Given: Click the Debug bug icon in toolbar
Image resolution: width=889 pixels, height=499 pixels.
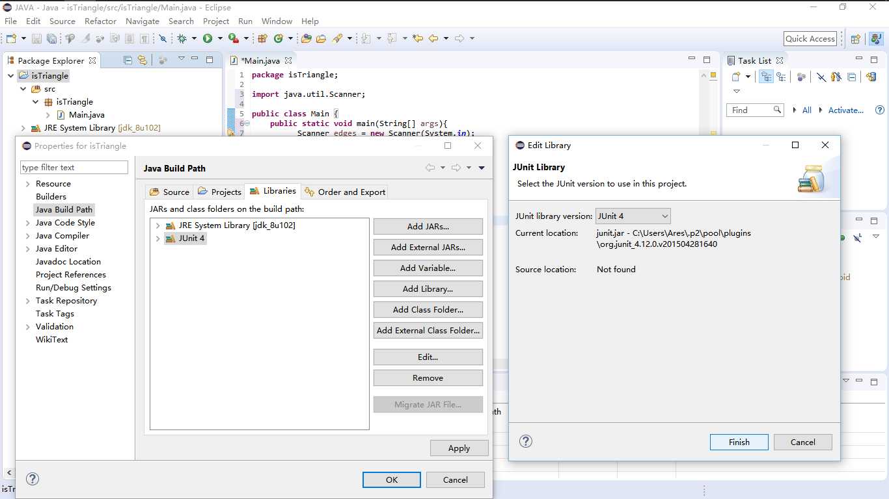Looking at the screenshot, I should click(181, 38).
